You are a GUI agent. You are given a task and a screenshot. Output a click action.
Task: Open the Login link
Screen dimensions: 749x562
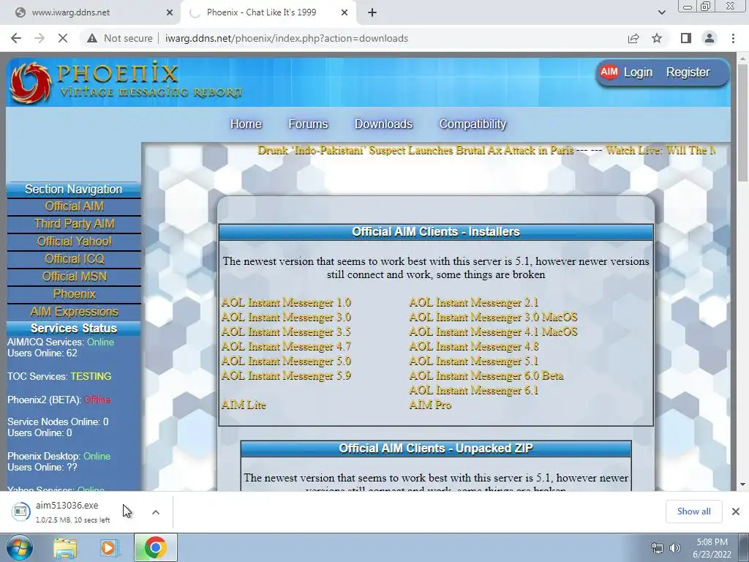click(x=638, y=72)
